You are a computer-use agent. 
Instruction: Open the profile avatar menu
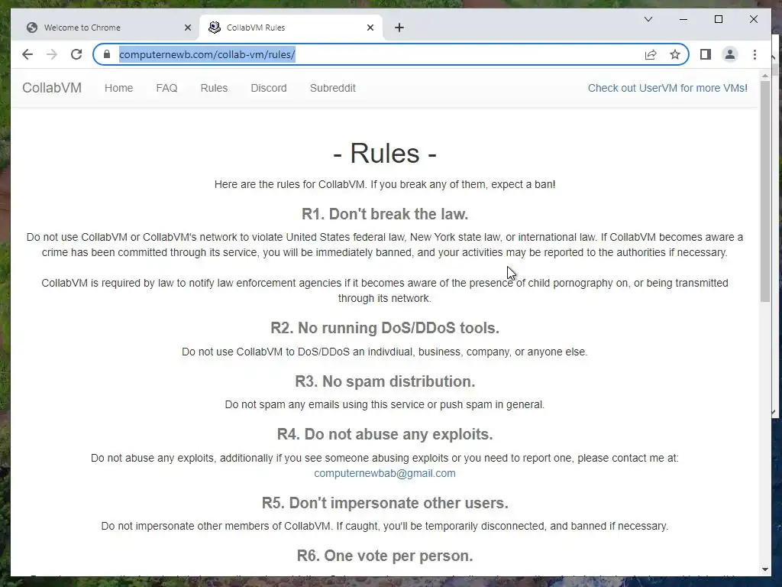click(729, 54)
